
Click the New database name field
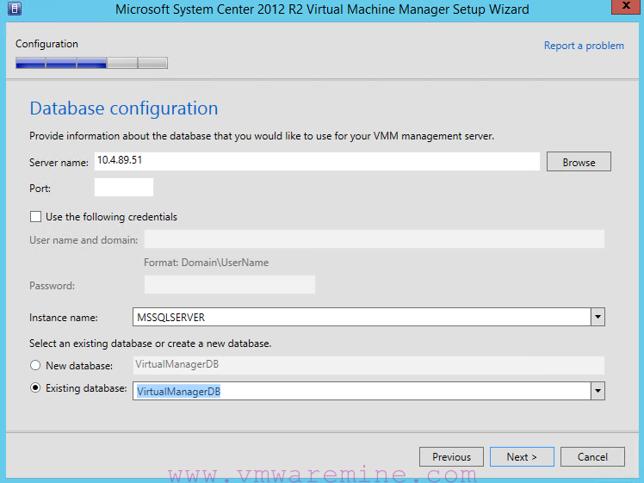click(x=368, y=365)
